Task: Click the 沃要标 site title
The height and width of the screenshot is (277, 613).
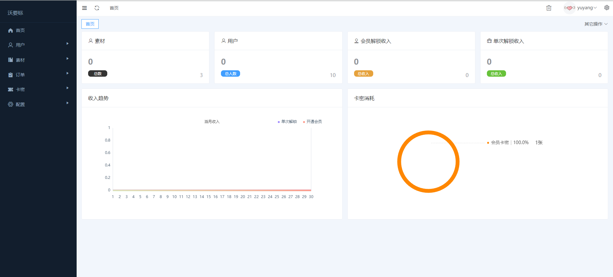Action: [15, 13]
